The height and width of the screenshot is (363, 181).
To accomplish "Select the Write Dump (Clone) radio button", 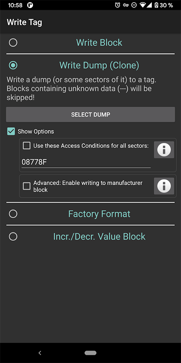I will (x=13, y=65).
